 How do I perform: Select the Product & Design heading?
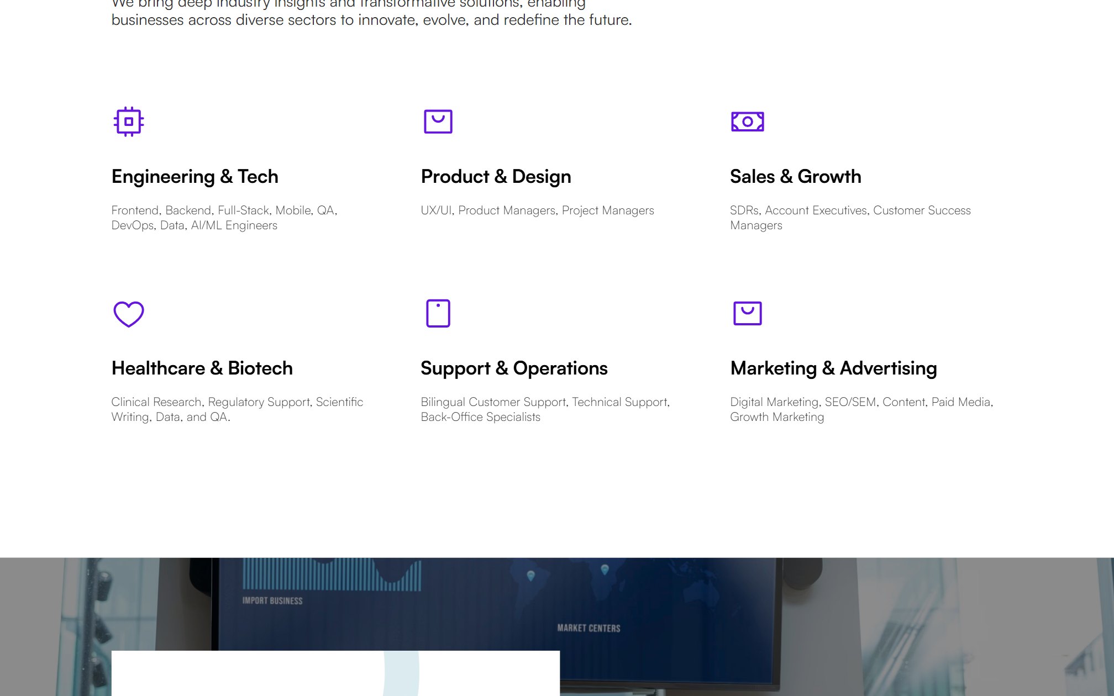(496, 177)
